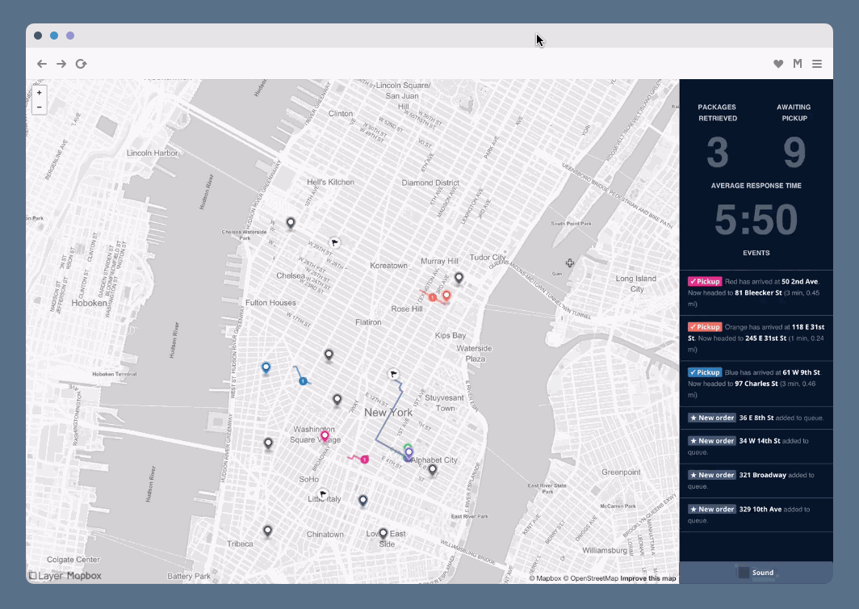Viewport: 859px width, 609px height.
Task: Zoom out the map with minus button
Action: click(x=39, y=107)
